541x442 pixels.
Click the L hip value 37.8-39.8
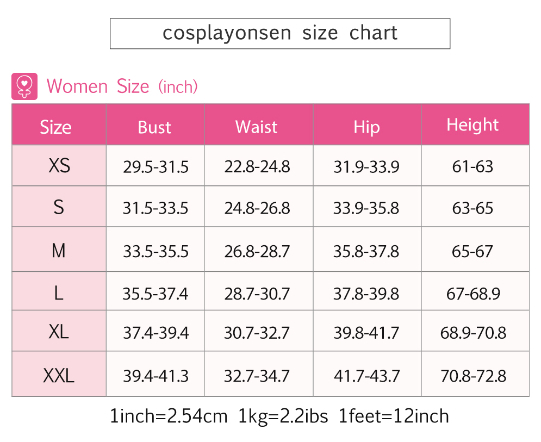click(366, 294)
